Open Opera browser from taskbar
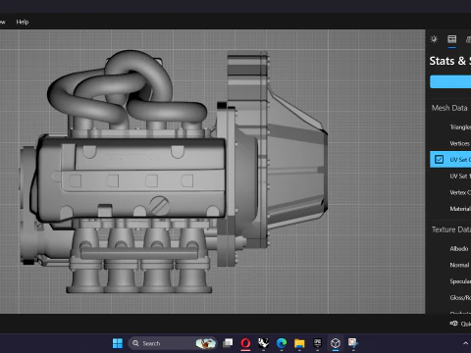This screenshot has width=471, height=353. (245, 343)
